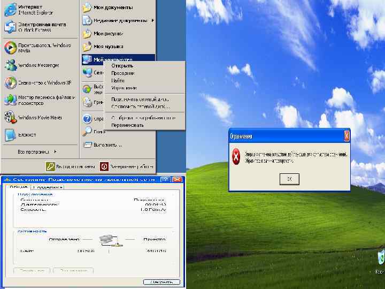Image resolution: width=385 pixels, height=289 pixels.
Task: Close the network connection status window
Action: tap(178, 179)
